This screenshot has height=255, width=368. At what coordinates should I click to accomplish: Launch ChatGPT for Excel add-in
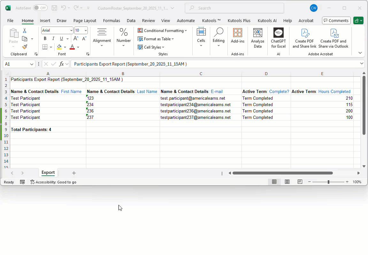pyautogui.click(x=278, y=38)
